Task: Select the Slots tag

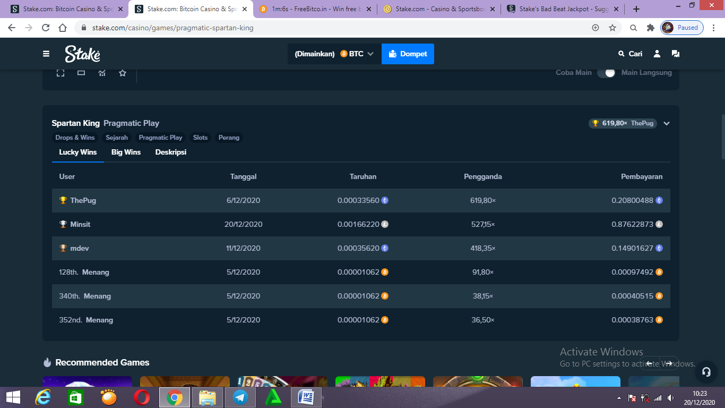Action: 200,138
